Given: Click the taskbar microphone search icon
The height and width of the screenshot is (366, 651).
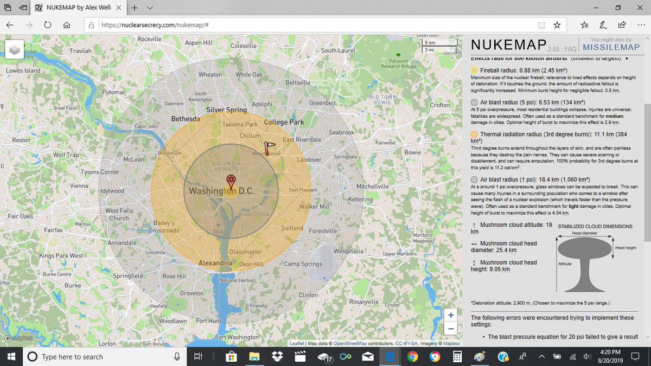Looking at the screenshot, I should [177, 357].
